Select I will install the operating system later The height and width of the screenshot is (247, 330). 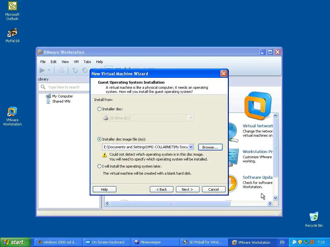coord(99,166)
